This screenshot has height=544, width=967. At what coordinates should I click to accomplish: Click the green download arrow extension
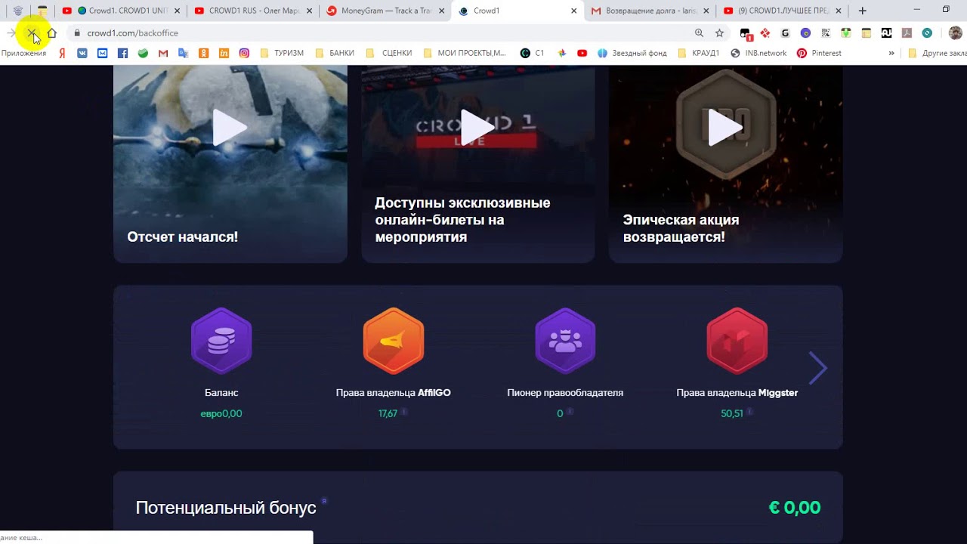click(x=846, y=33)
